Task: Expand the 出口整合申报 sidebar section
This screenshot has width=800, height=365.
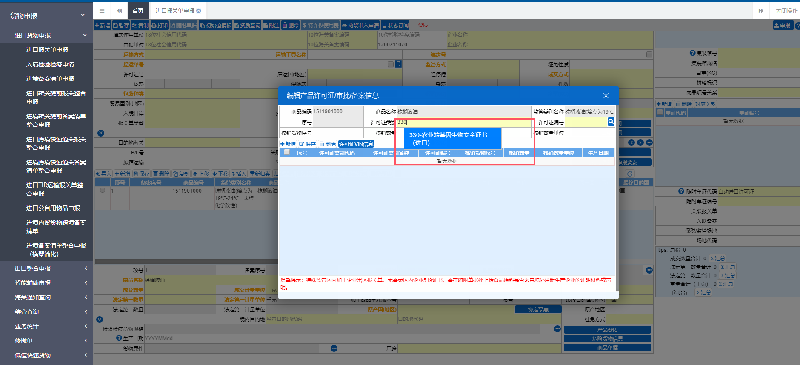Action: (46, 268)
